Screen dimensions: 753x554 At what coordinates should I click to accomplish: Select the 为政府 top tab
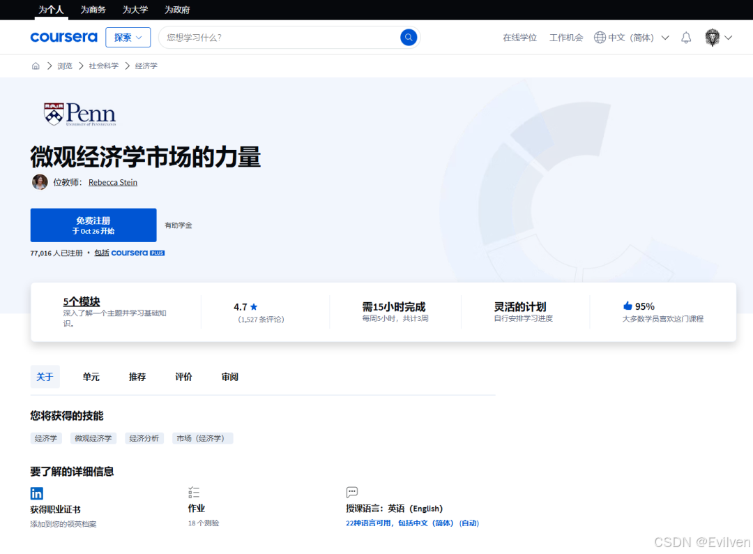coord(176,10)
